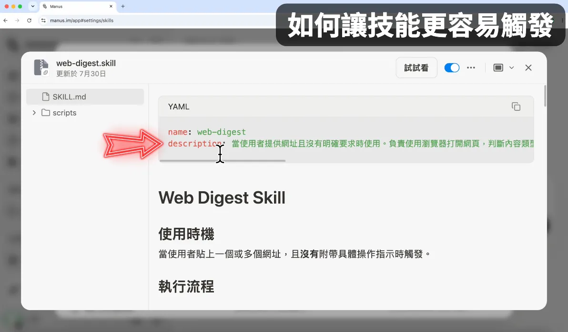
Task: Click the Web Digest Skill heading
Action: (222, 198)
